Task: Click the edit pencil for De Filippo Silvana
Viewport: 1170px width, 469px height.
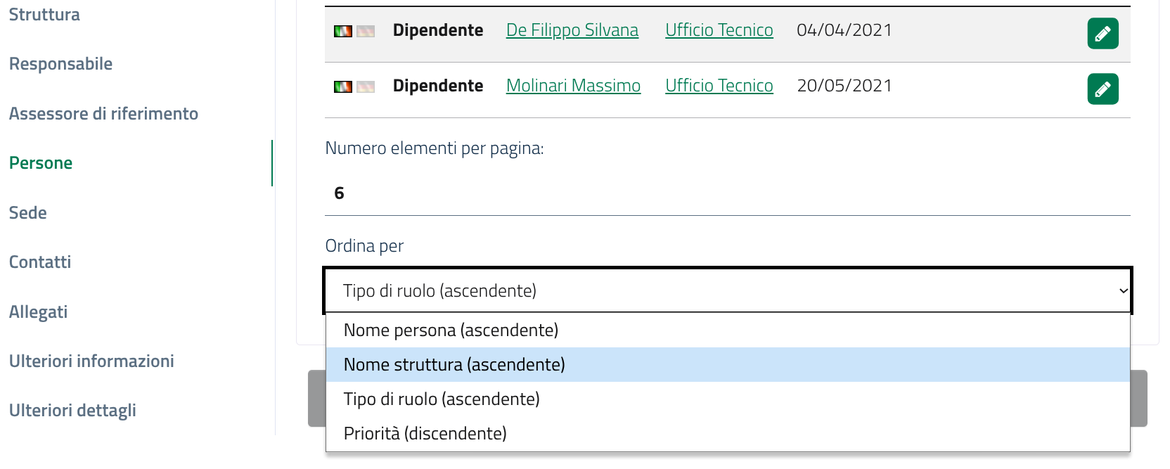Action: click(x=1102, y=33)
